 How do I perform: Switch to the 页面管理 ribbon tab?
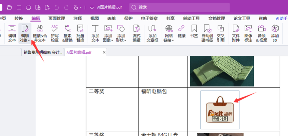[x=57, y=18]
